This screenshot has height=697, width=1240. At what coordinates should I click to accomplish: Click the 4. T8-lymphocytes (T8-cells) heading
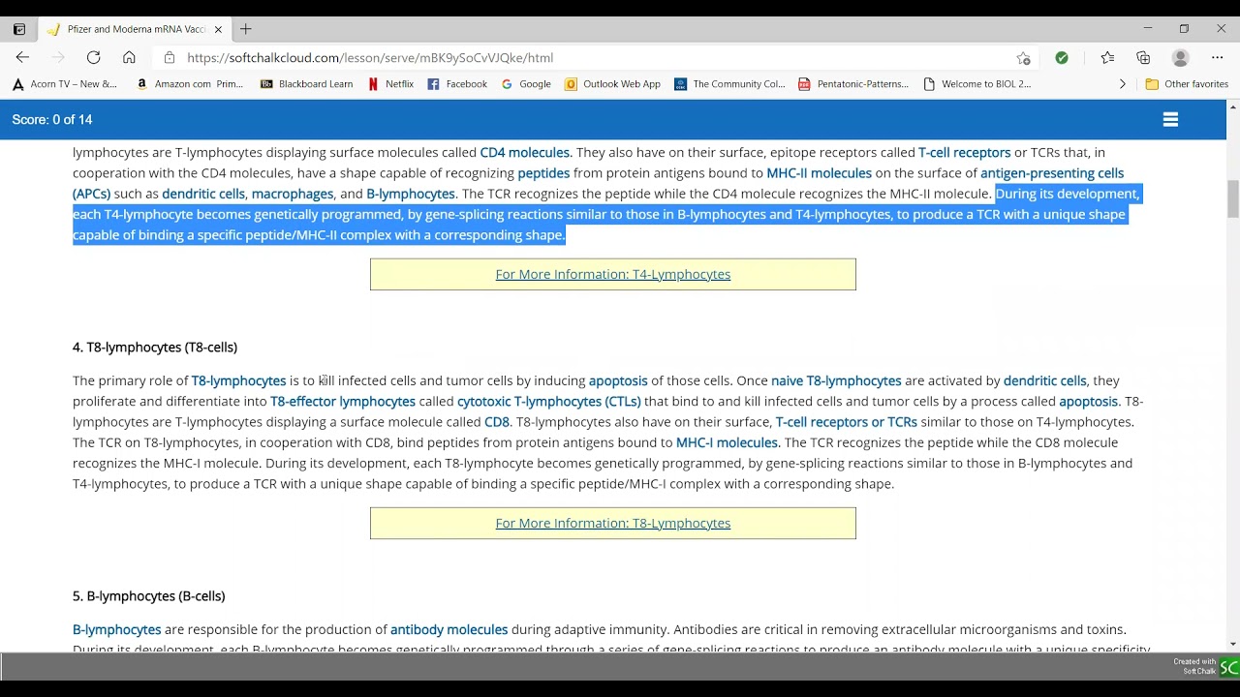pos(155,347)
